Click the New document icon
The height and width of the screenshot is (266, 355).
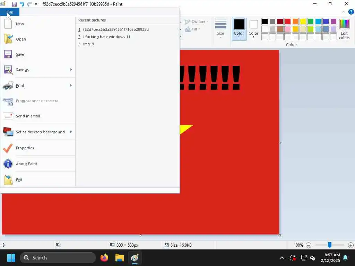coord(8,24)
